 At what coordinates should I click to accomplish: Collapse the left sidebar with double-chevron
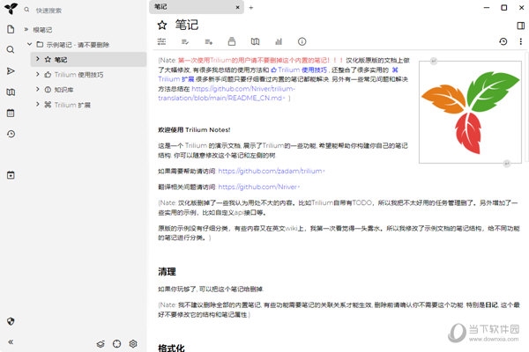pos(11,341)
